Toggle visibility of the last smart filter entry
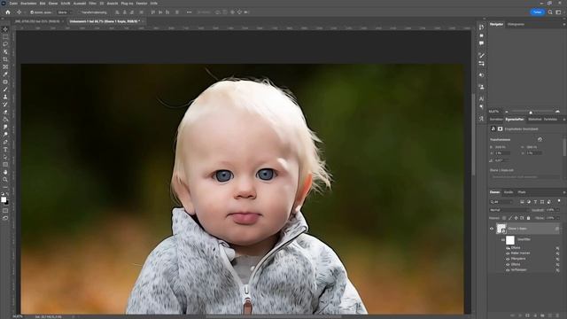This screenshot has width=567, height=319. [x=508, y=270]
